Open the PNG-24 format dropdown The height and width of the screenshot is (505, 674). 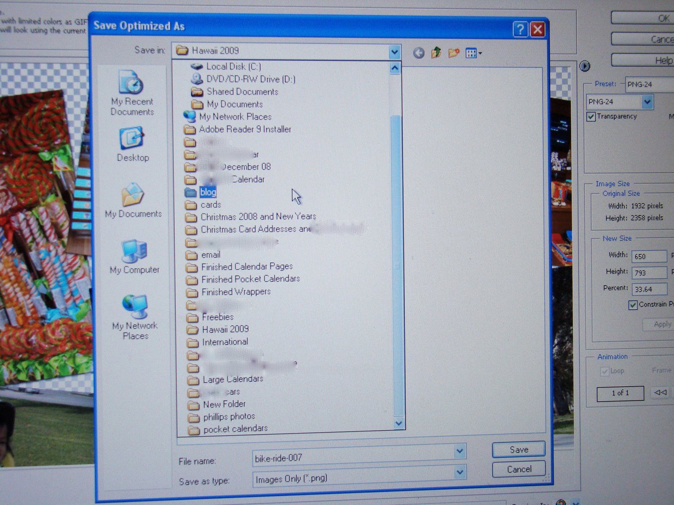(x=647, y=101)
